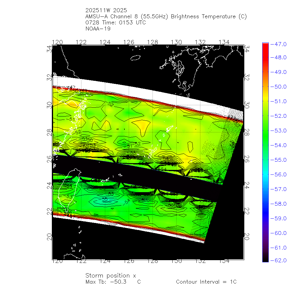Click the -48.0 colorbar label
Viewport: 305px width, 305px height.
point(278,57)
